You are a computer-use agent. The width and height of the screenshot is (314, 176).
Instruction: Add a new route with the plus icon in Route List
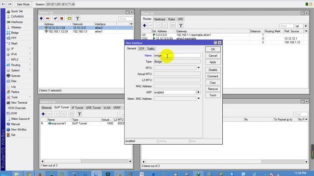click(x=144, y=25)
